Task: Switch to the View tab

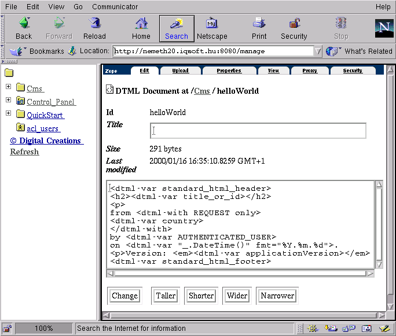Action: click(273, 71)
